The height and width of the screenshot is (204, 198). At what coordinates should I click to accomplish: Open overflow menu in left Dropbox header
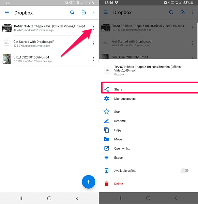coord(94,13)
